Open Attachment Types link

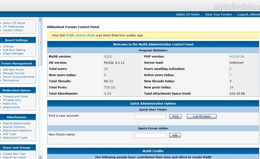coord(15,138)
